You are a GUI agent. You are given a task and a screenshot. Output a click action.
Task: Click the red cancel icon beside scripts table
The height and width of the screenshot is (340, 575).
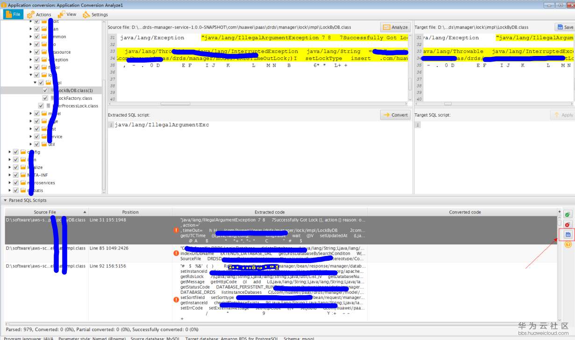tap(567, 224)
